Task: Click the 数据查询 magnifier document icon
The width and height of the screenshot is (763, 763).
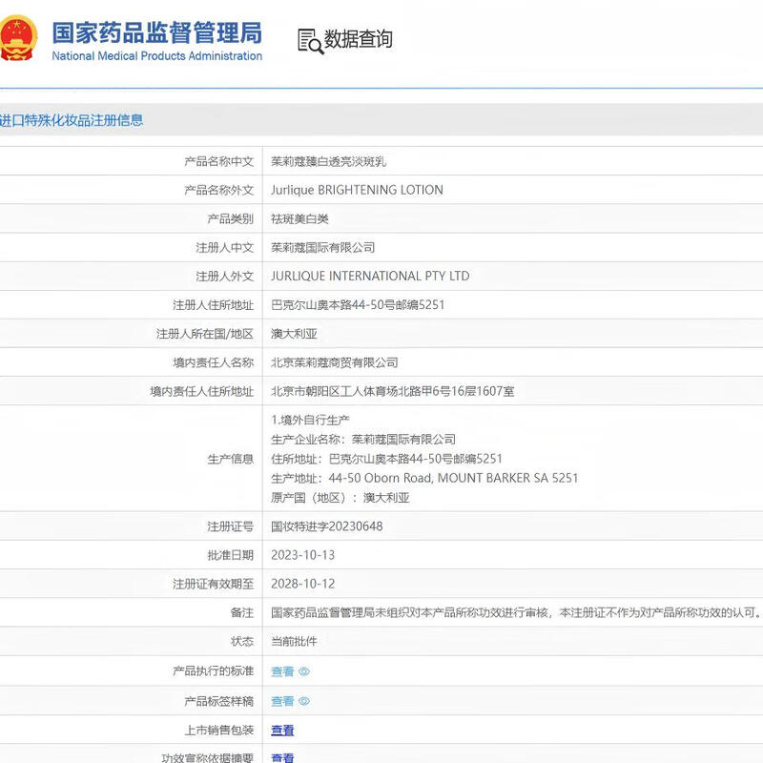Action: (310, 41)
